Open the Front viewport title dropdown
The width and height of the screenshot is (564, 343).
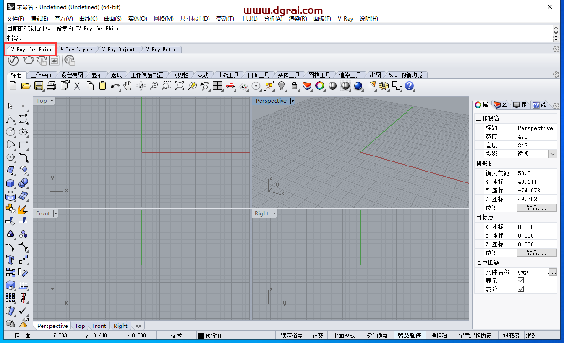[56, 213]
